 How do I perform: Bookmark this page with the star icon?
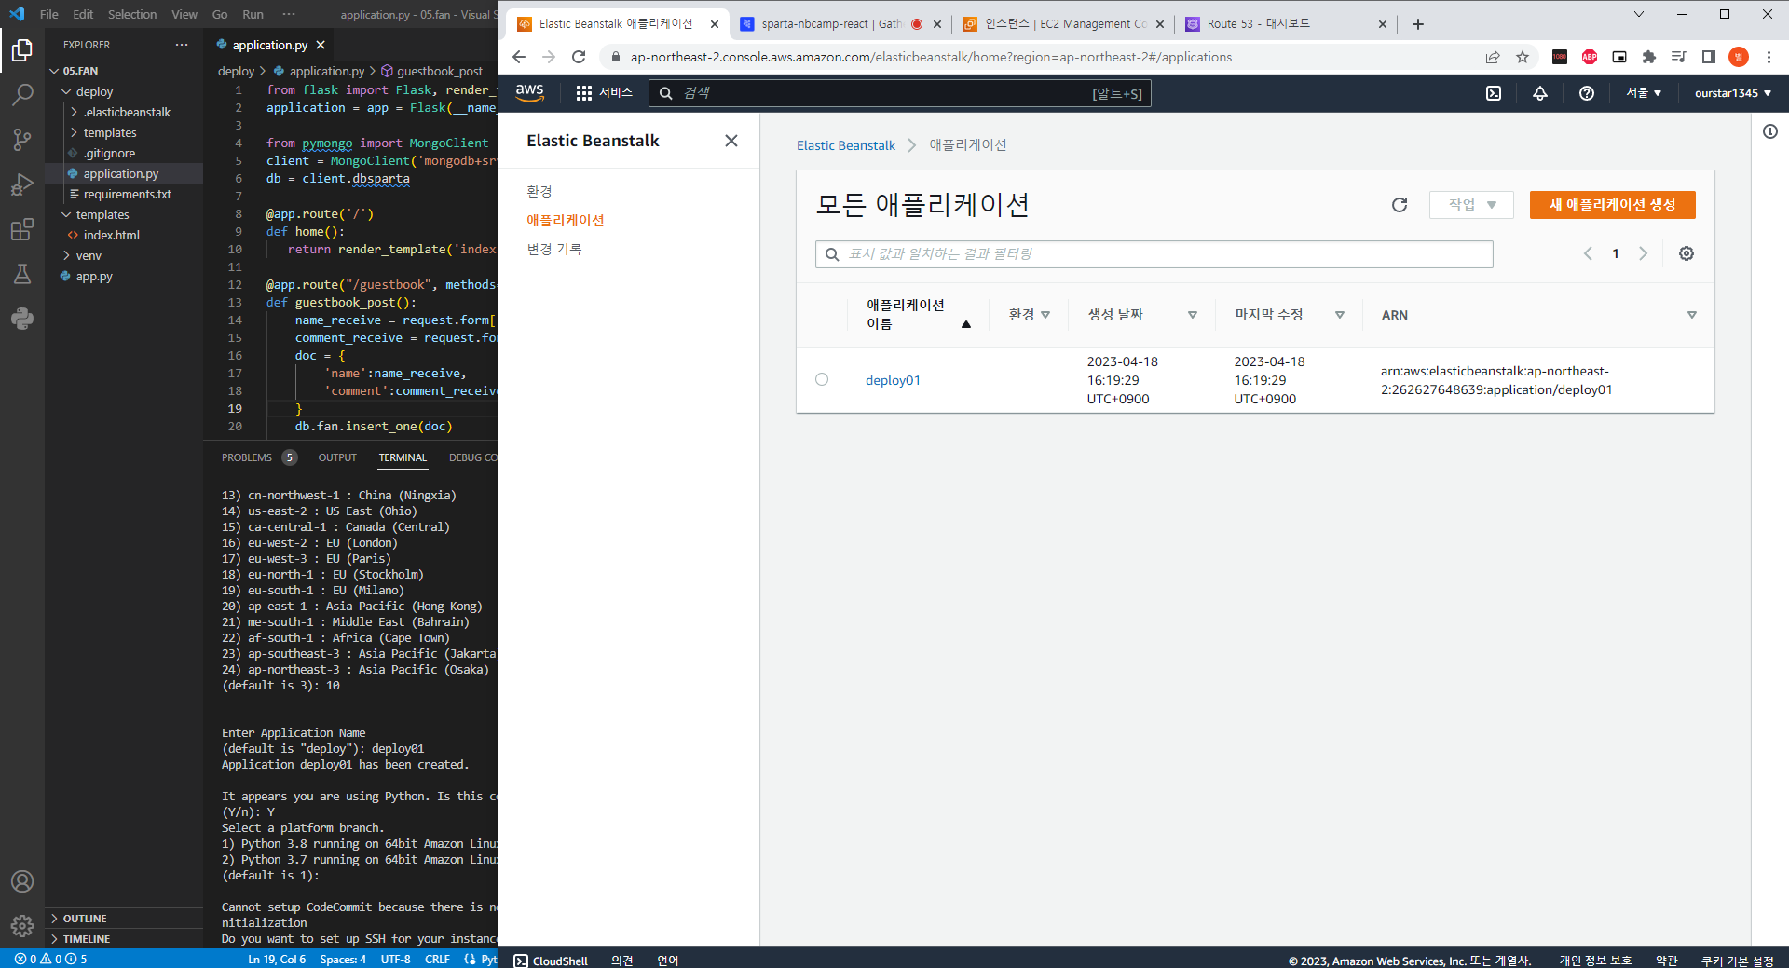click(1523, 57)
